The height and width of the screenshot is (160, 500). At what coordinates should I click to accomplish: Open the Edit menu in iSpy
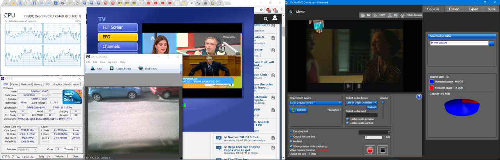tap(95, 62)
